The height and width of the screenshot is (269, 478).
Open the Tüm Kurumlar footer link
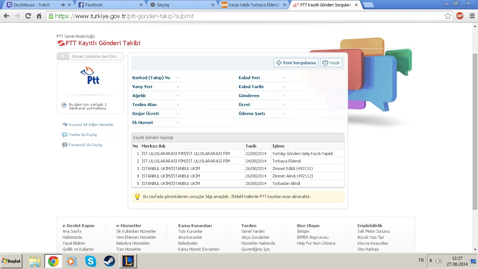pyautogui.click(x=190, y=231)
